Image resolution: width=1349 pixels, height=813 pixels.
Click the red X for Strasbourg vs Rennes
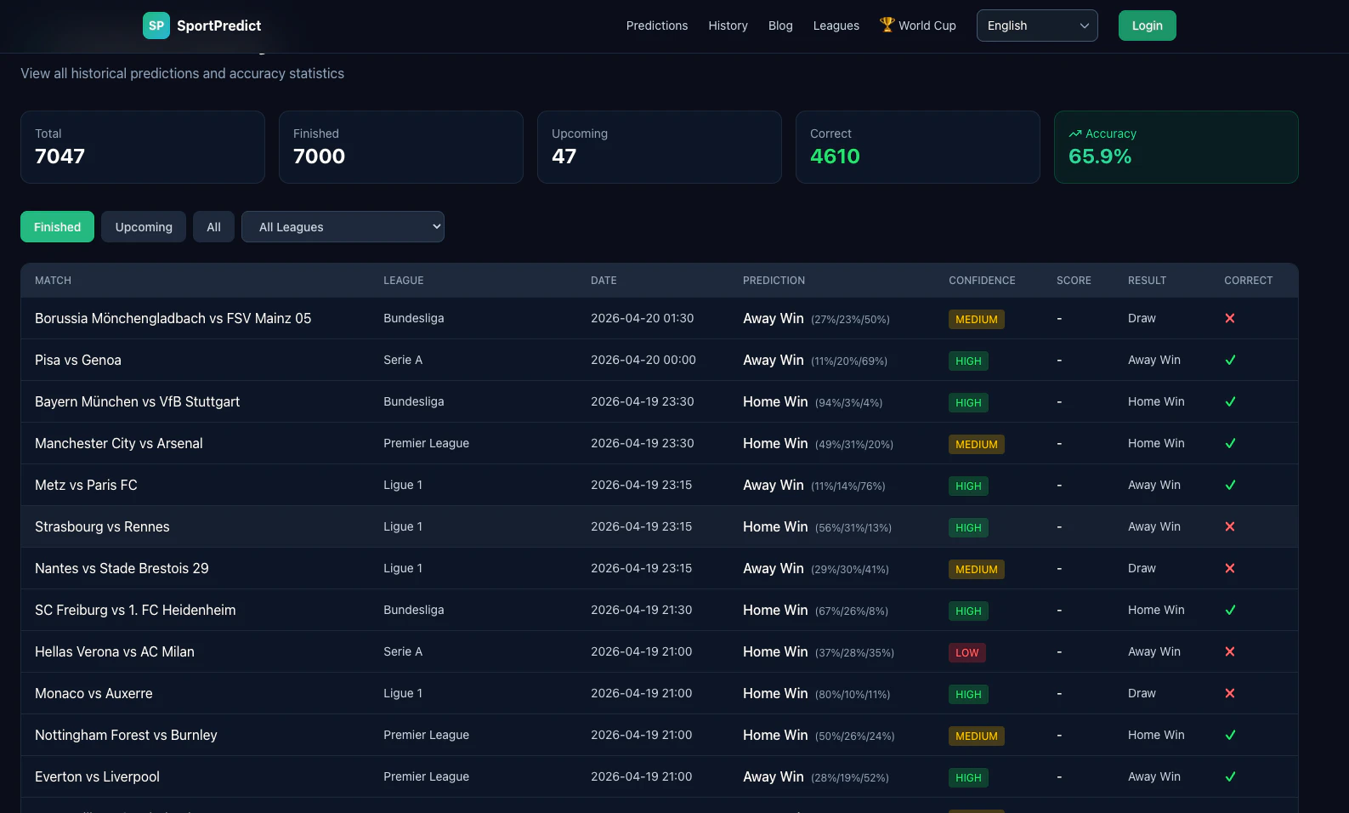click(1230, 526)
